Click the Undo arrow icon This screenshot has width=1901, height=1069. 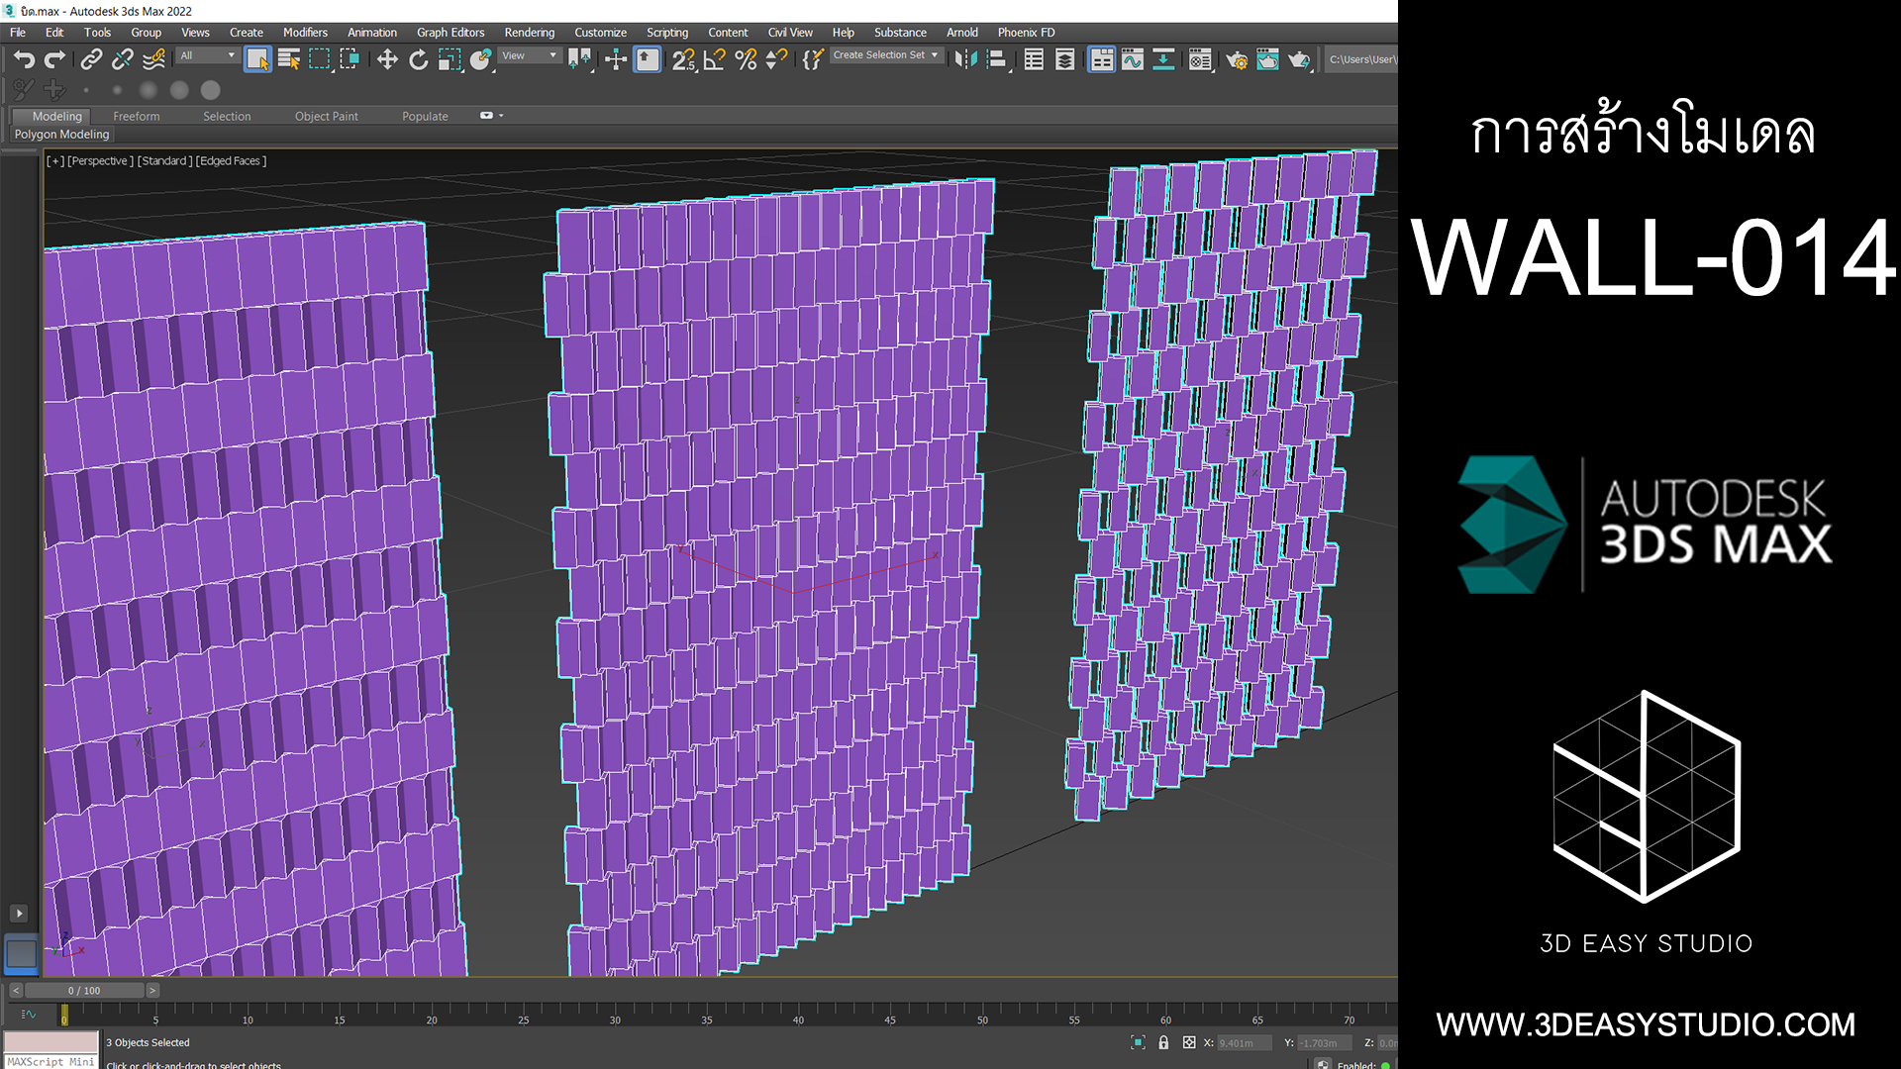[24, 59]
